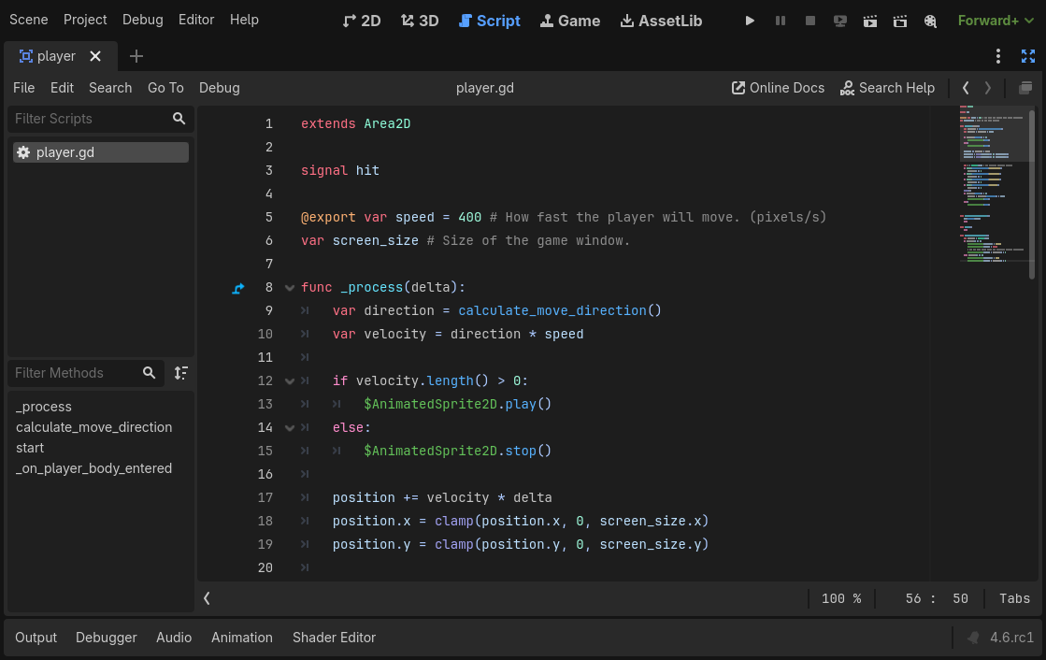Viewport: 1046px width, 660px height.
Task: Select the calculate_move_direction method in the list
Action: (x=95, y=427)
